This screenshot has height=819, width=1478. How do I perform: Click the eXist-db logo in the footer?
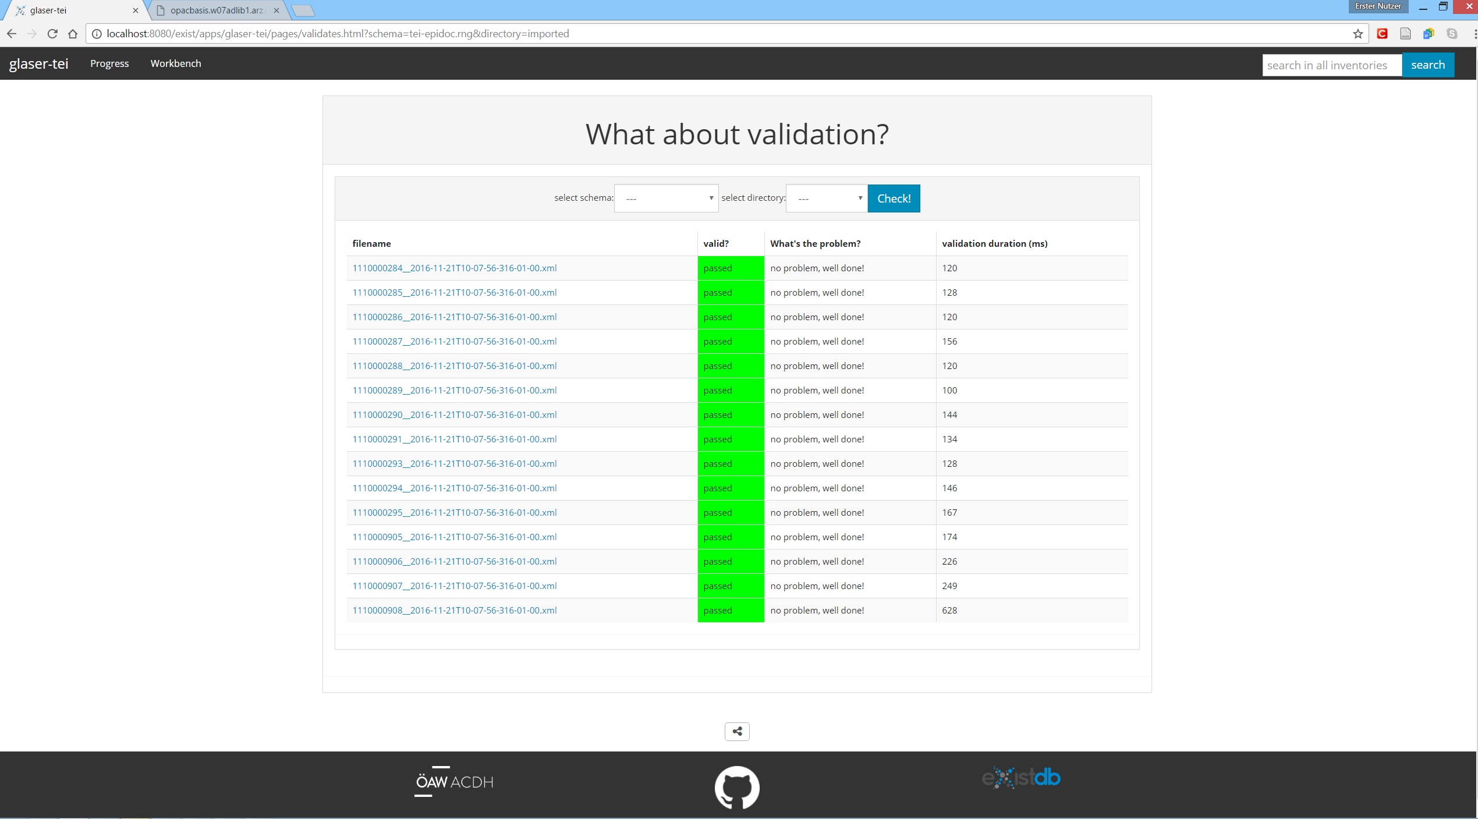pos(1021,778)
